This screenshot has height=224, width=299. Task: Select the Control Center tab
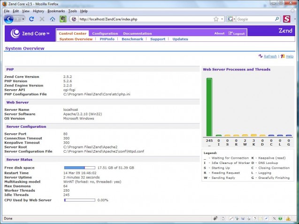tap(73, 33)
